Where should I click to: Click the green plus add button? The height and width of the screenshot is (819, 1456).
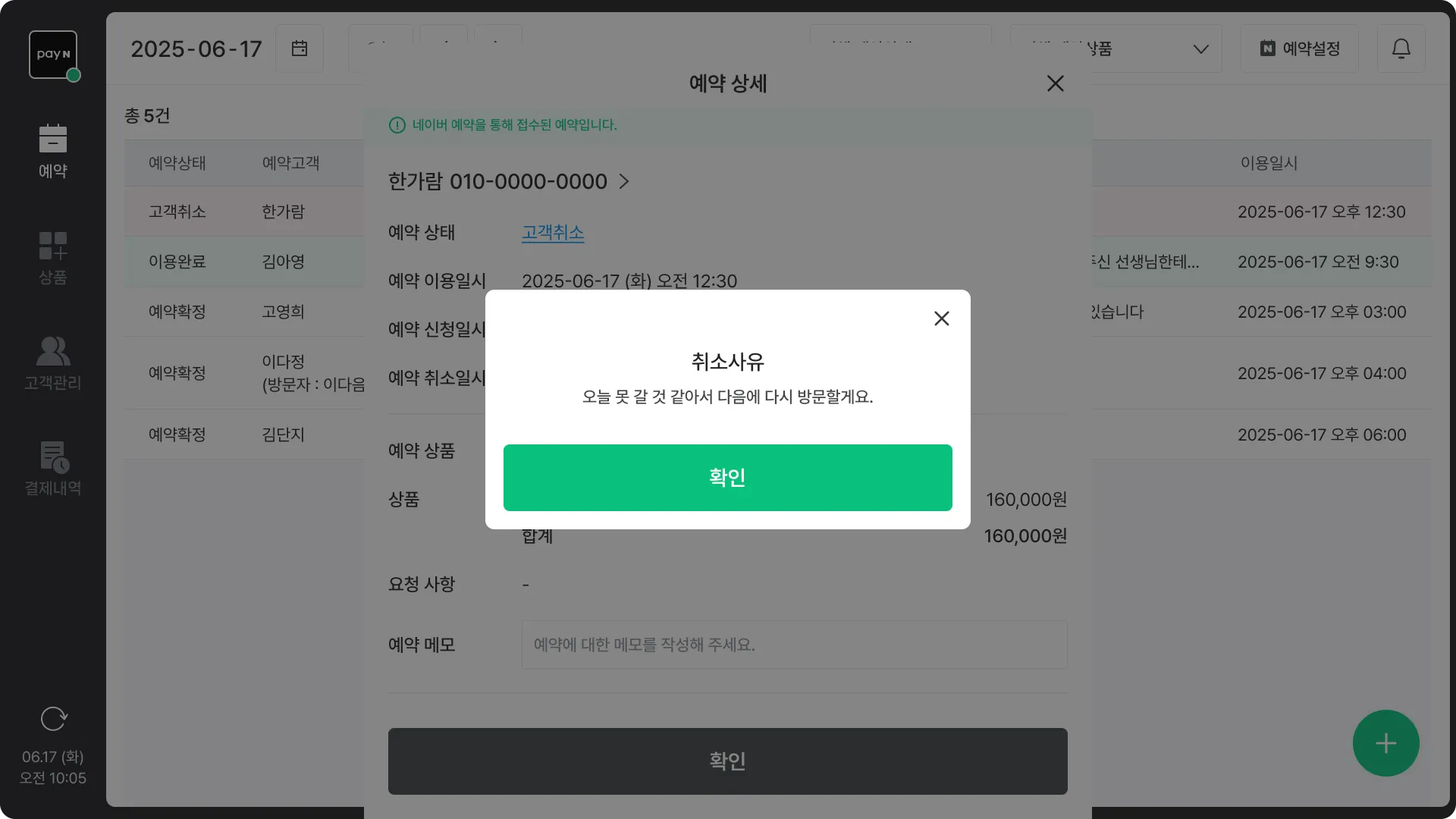tap(1385, 743)
